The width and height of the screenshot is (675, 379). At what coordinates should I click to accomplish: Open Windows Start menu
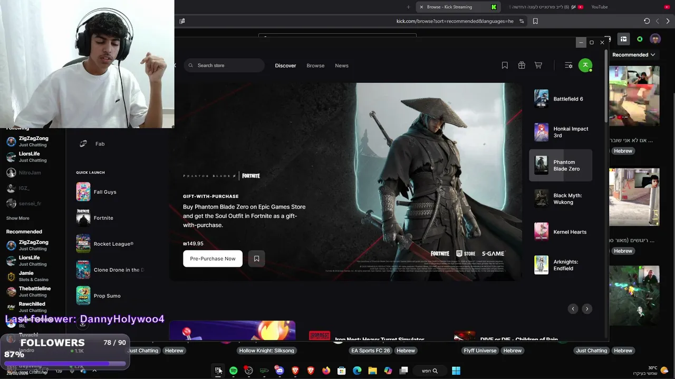pos(456,371)
